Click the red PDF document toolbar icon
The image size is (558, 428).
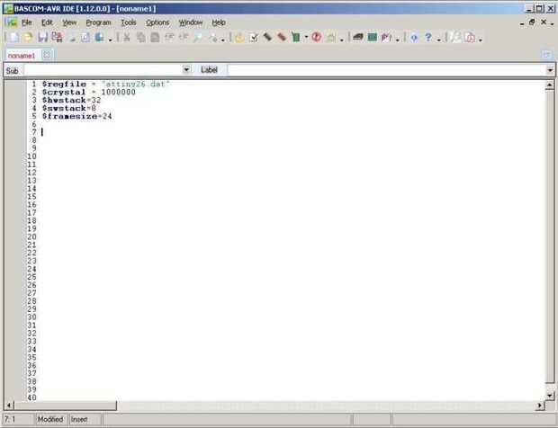[x=471, y=38]
